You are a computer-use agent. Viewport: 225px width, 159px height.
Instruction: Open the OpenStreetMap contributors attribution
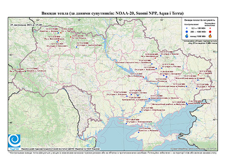[x=193, y=149]
